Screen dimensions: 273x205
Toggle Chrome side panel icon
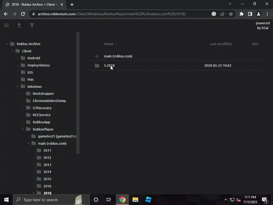coord(250,14)
